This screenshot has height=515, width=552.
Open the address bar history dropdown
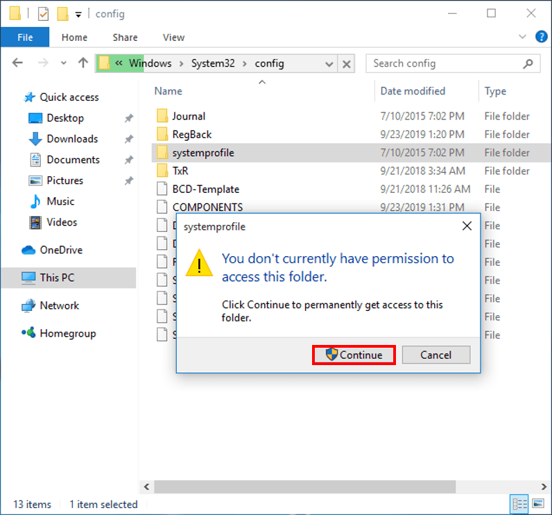[x=329, y=64]
